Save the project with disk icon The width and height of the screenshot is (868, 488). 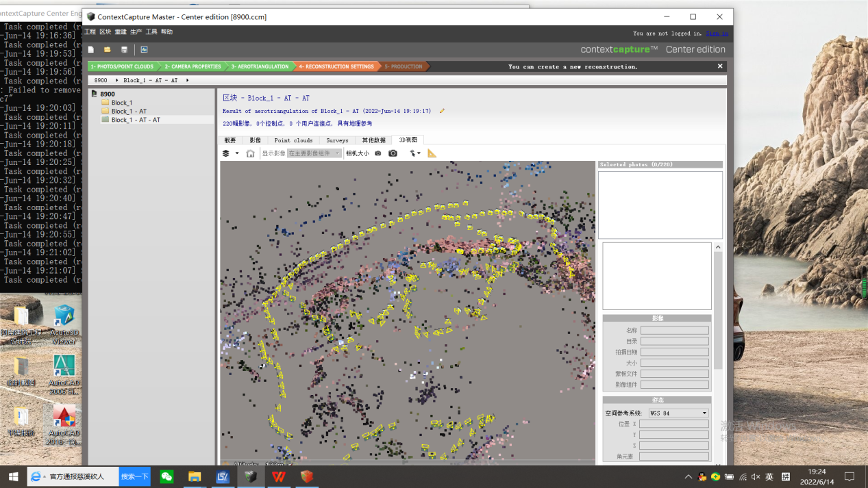coord(124,50)
